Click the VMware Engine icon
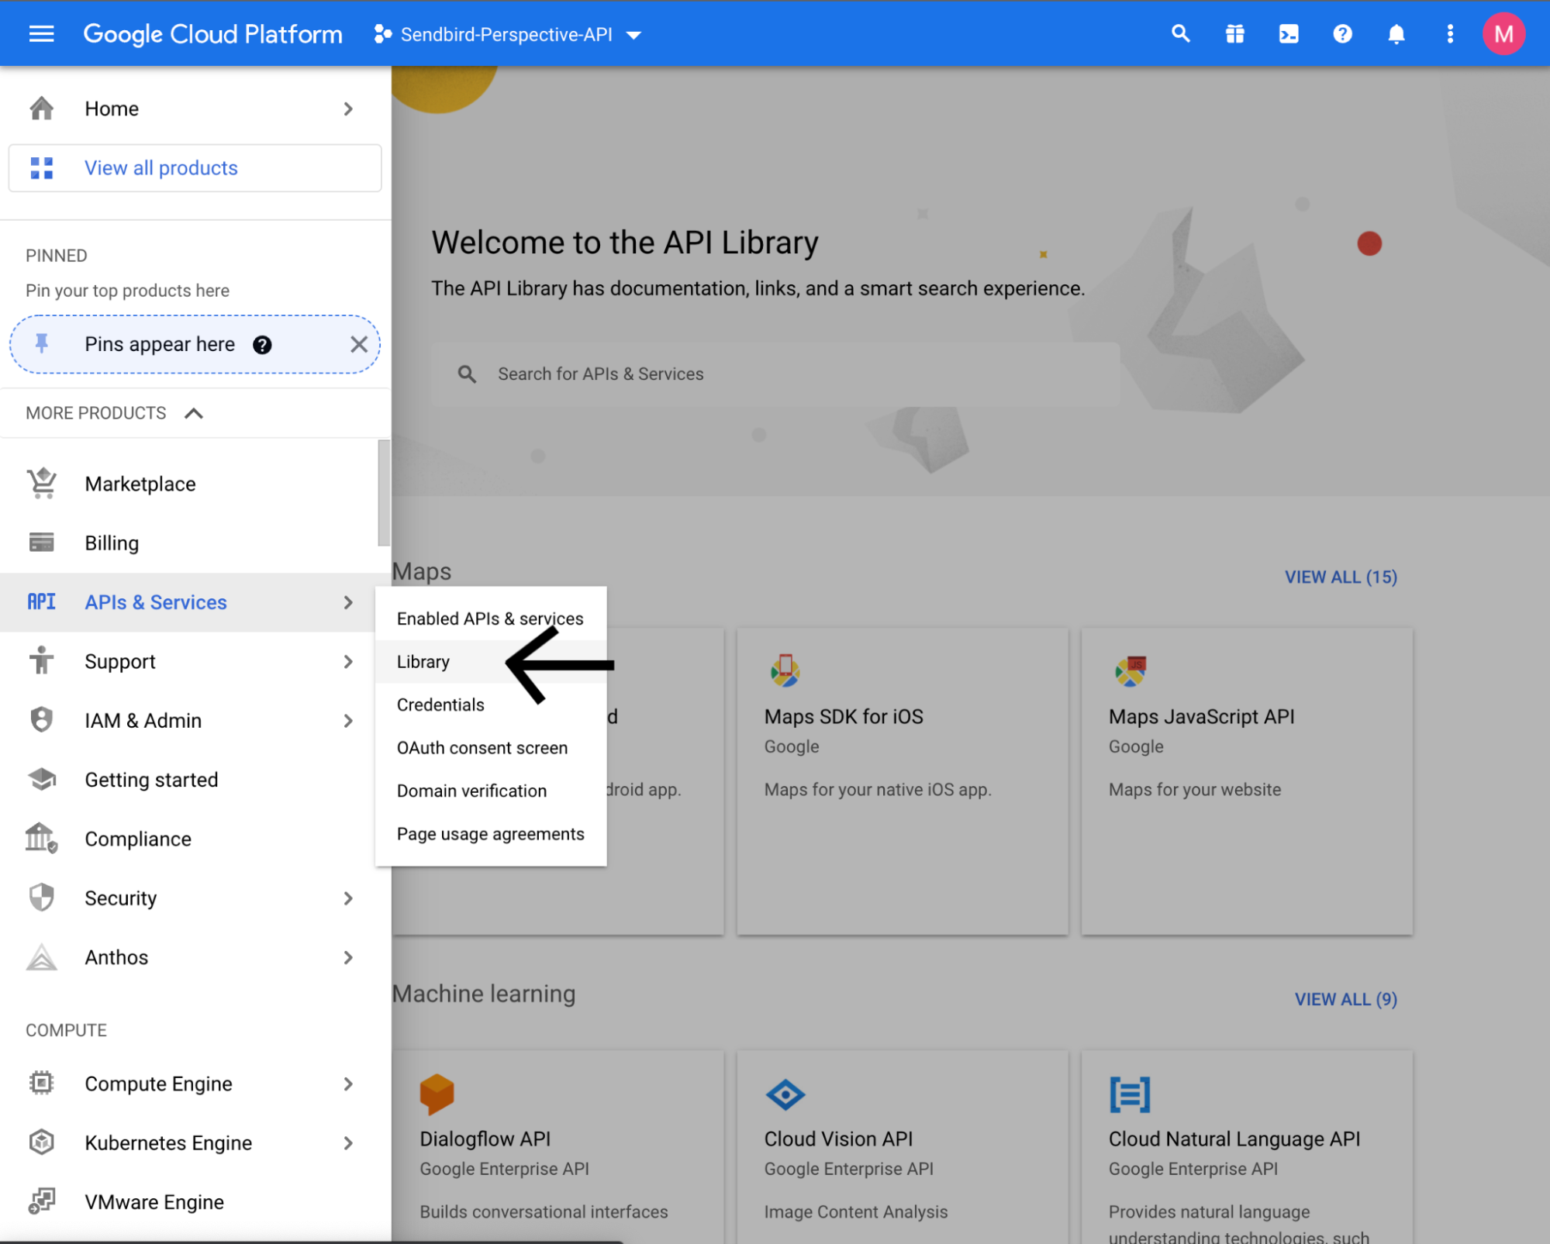Image resolution: width=1550 pixels, height=1244 pixels. [x=42, y=1201]
